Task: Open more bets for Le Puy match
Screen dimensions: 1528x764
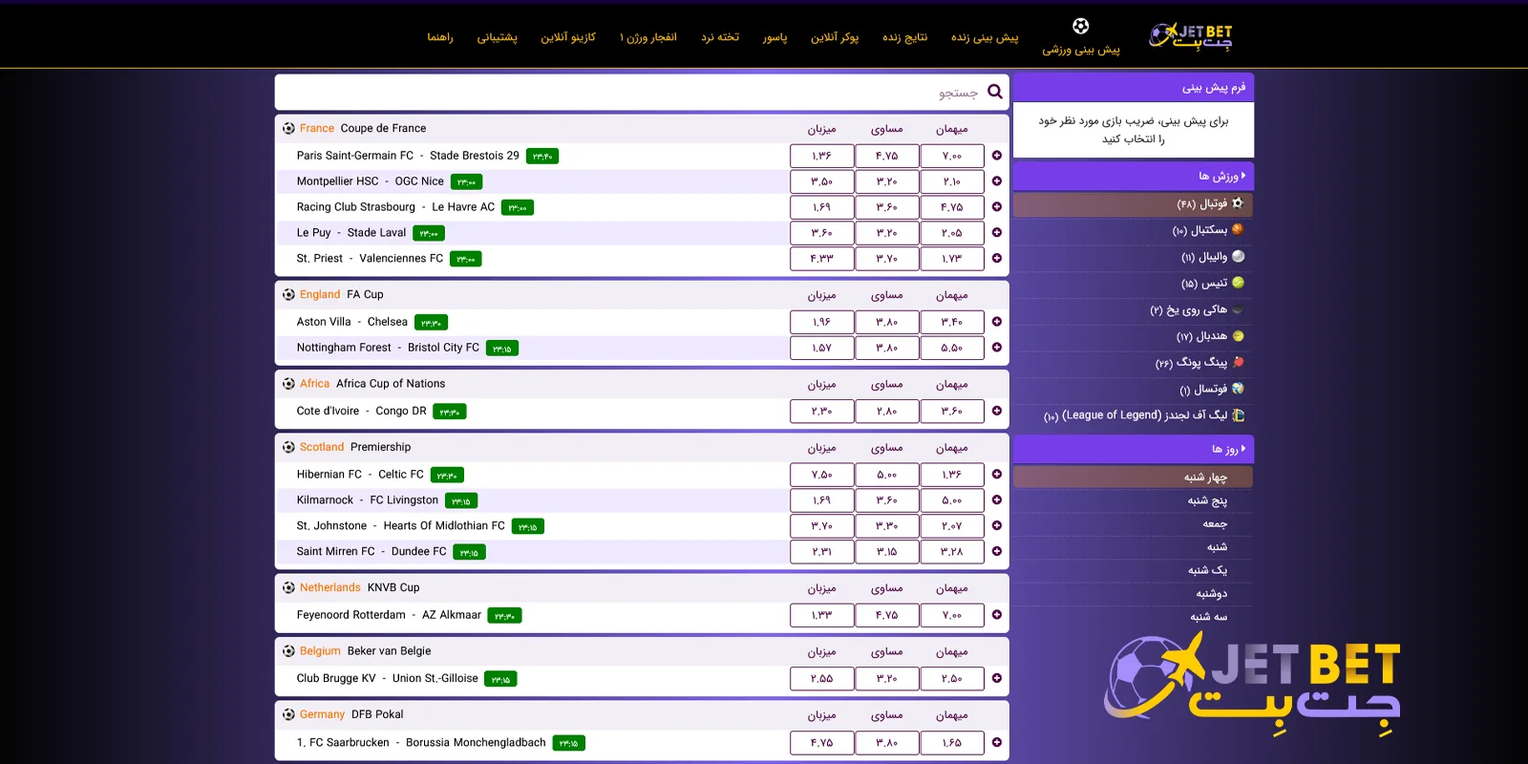Action: click(x=997, y=233)
